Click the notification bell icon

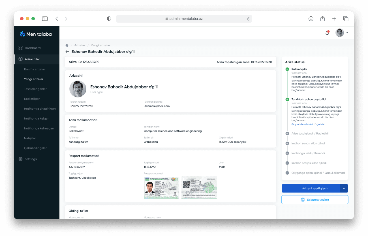(x=327, y=33)
